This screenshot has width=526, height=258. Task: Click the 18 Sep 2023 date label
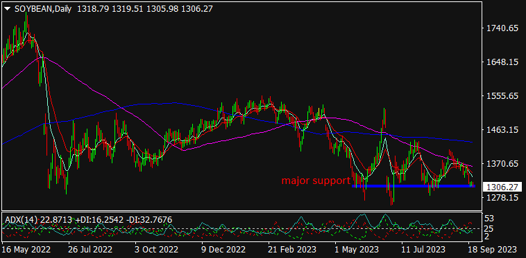[492, 250]
